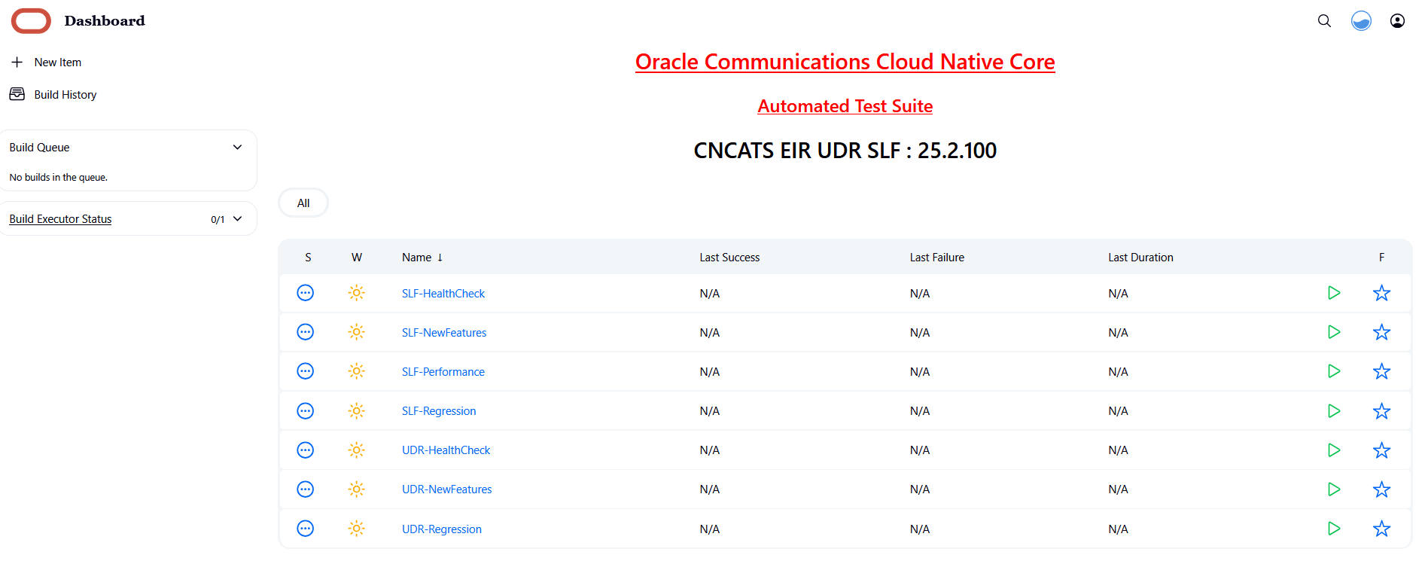Run a build for SLF-NewFeatures

point(1334,332)
